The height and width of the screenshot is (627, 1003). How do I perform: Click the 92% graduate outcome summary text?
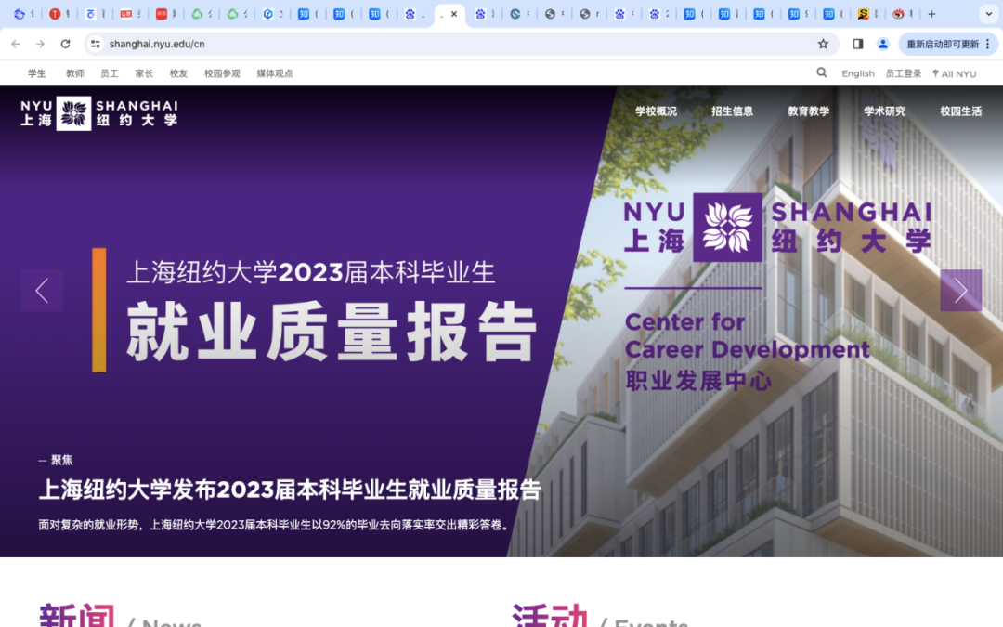tap(275, 525)
